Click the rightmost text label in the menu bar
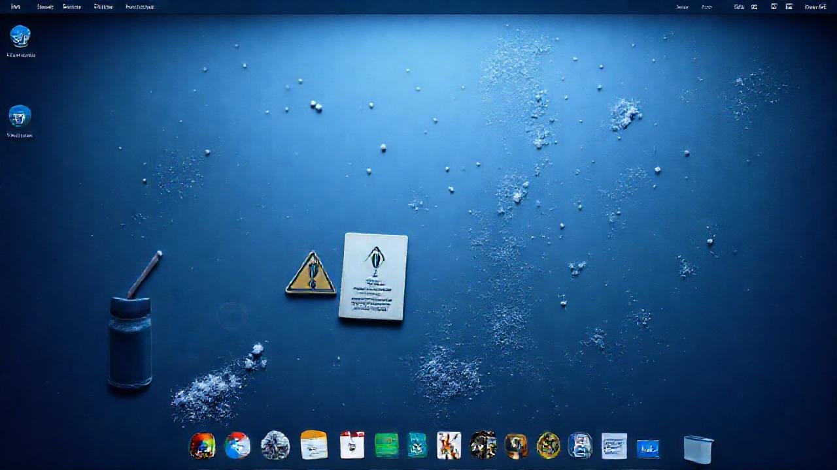 click(x=814, y=7)
